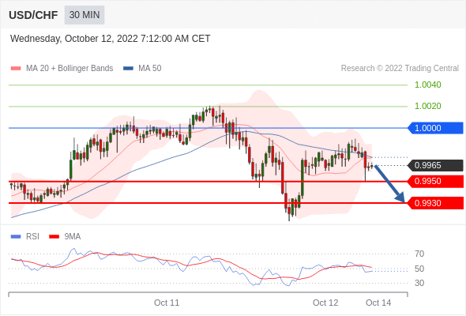Toggle the red 9MA legend marker
This screenshot has height=316, width=466.
[54, 237]
